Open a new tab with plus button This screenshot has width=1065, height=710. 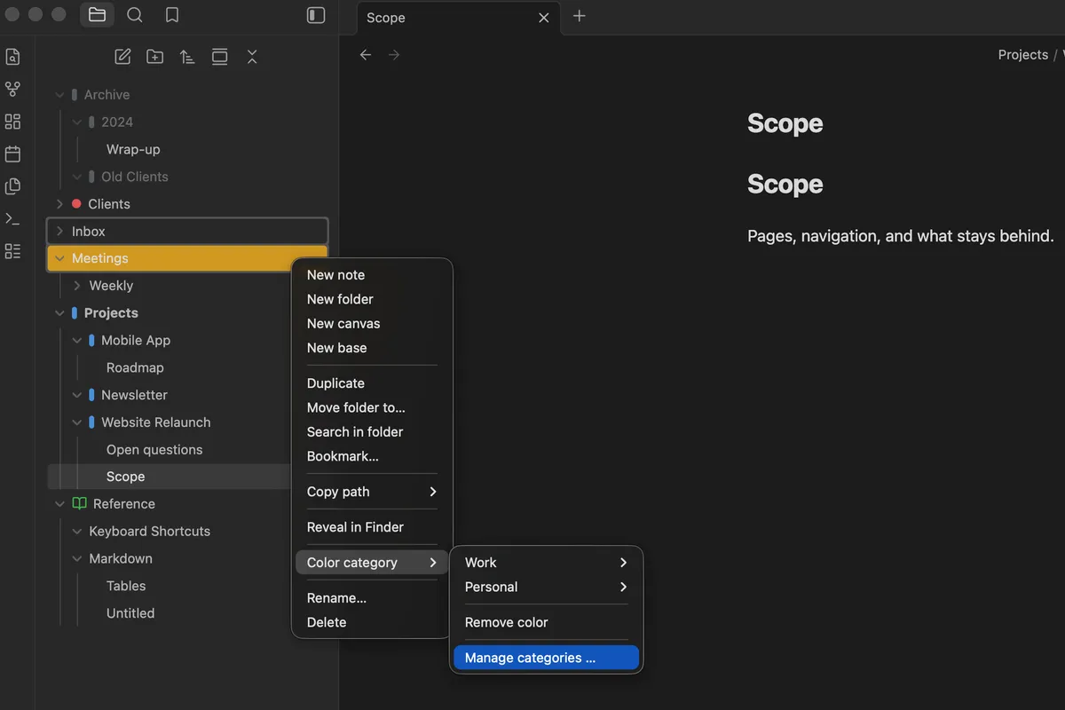(580, 16)
